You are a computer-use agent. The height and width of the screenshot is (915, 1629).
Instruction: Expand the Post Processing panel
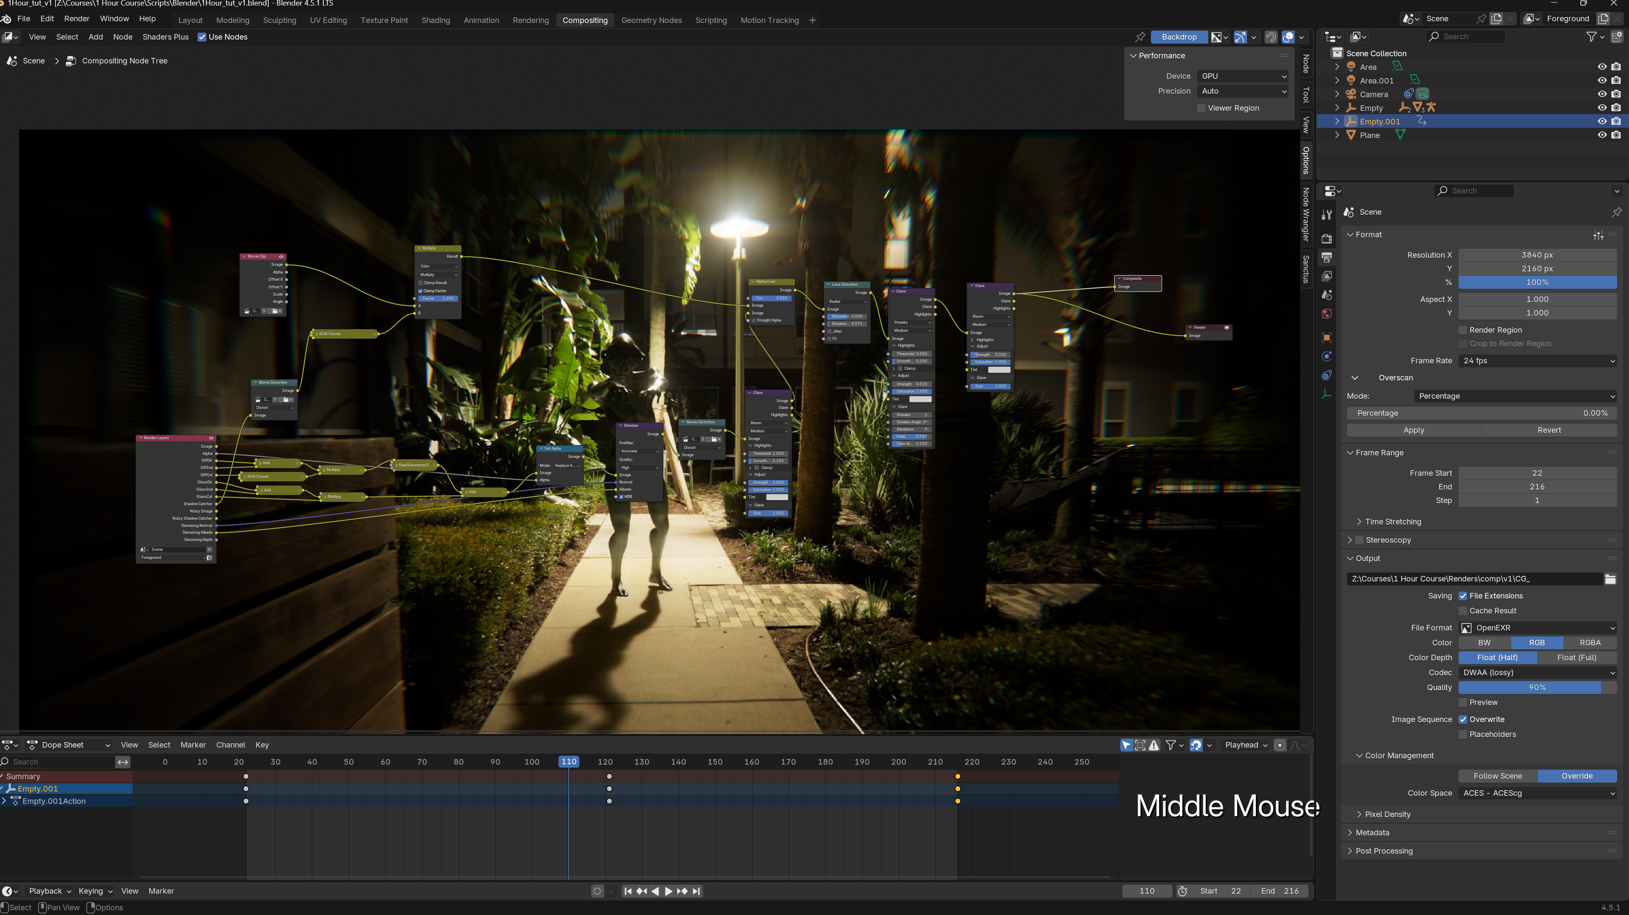(x=1384, y=851)
